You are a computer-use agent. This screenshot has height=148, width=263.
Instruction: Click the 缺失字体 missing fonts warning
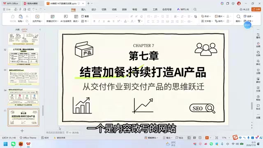pyautogui.click(x=60, y=138)
